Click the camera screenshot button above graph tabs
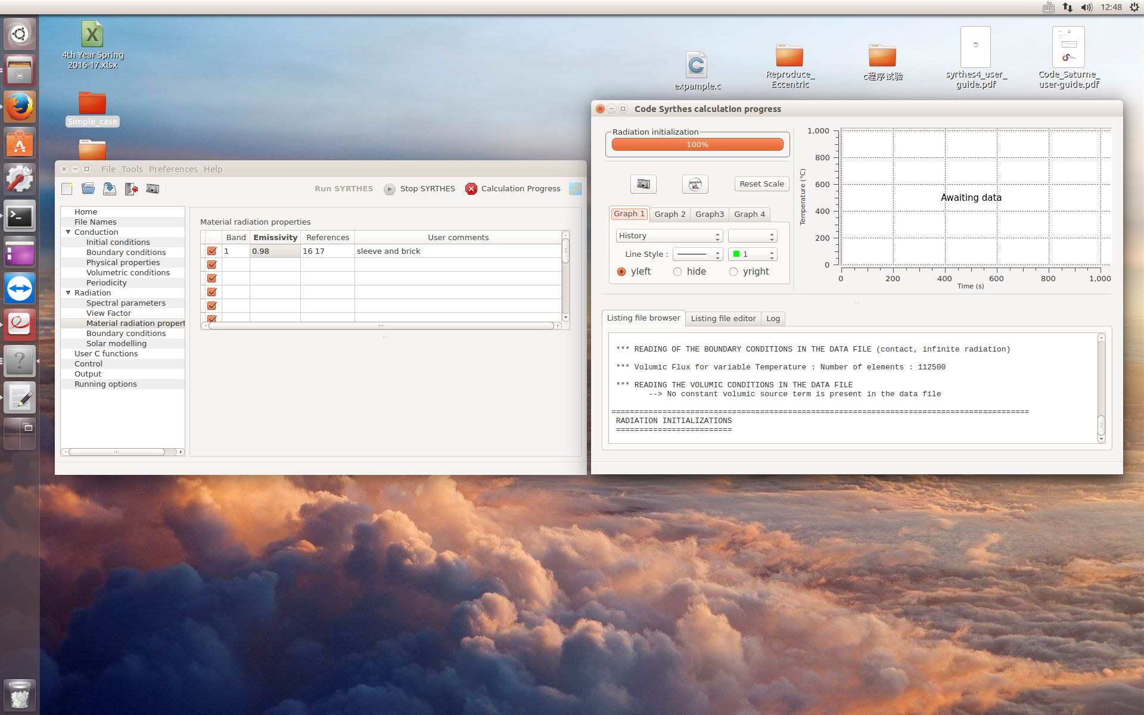 pyautogui.click(x=643, y=184)
